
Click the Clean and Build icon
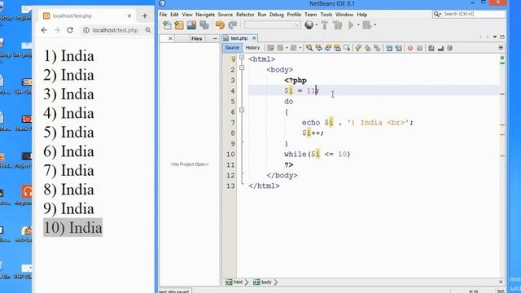click(337, 25)
